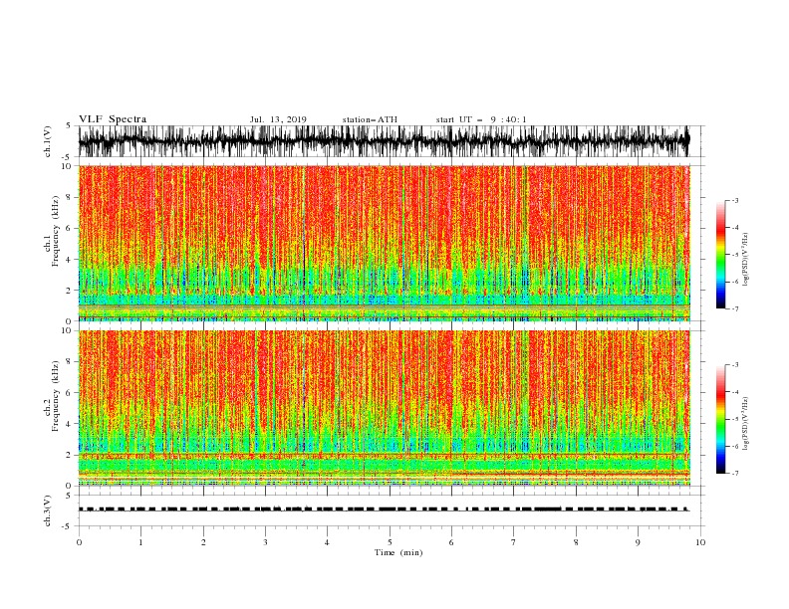Click the "0" tick on the time axis
Screen dimensions: 789x609
pyautogui.click(x=79, y=542)
